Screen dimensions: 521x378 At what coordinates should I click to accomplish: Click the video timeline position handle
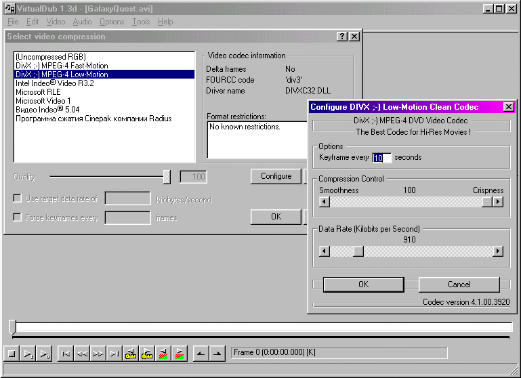12,327
